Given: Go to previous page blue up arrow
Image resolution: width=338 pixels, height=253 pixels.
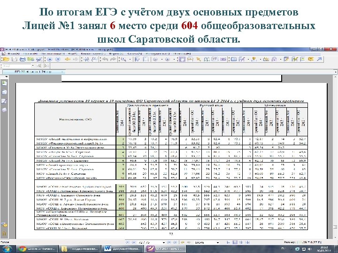Looking at the screenshot, I should click(50, 60).
